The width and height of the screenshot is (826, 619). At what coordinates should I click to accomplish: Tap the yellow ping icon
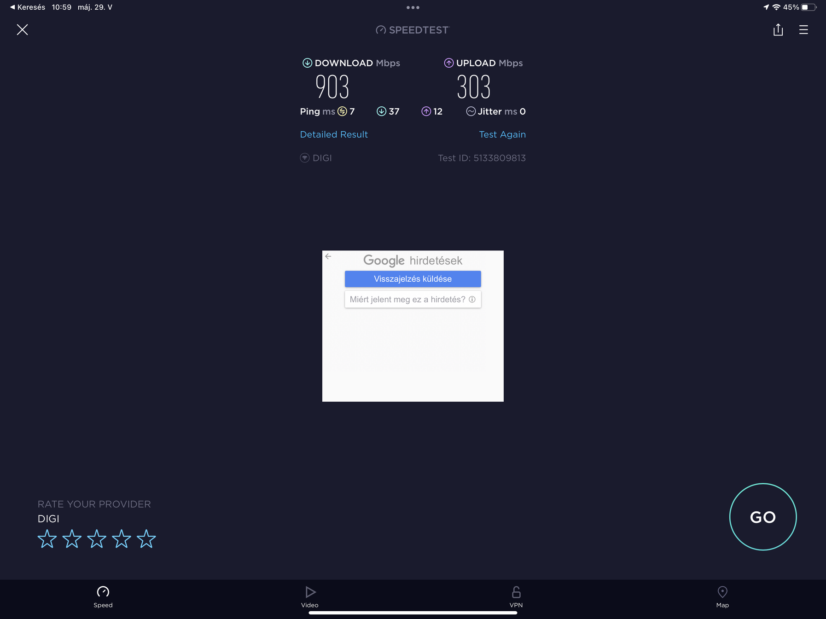[342, 111]
